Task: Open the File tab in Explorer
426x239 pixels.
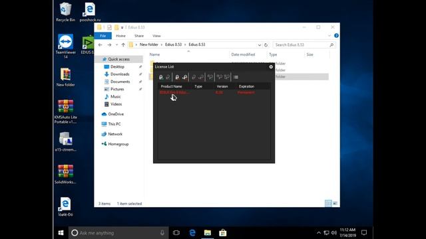Action: point(103,36)
